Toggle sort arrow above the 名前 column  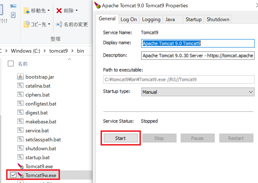coord(69,59)
